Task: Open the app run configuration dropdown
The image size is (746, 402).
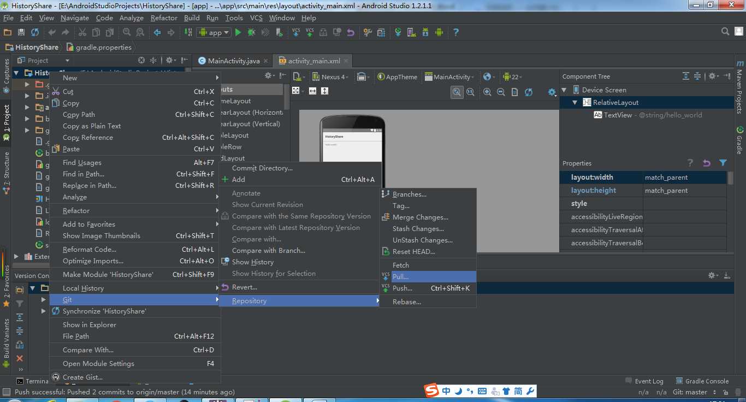Action: [214, 32]
